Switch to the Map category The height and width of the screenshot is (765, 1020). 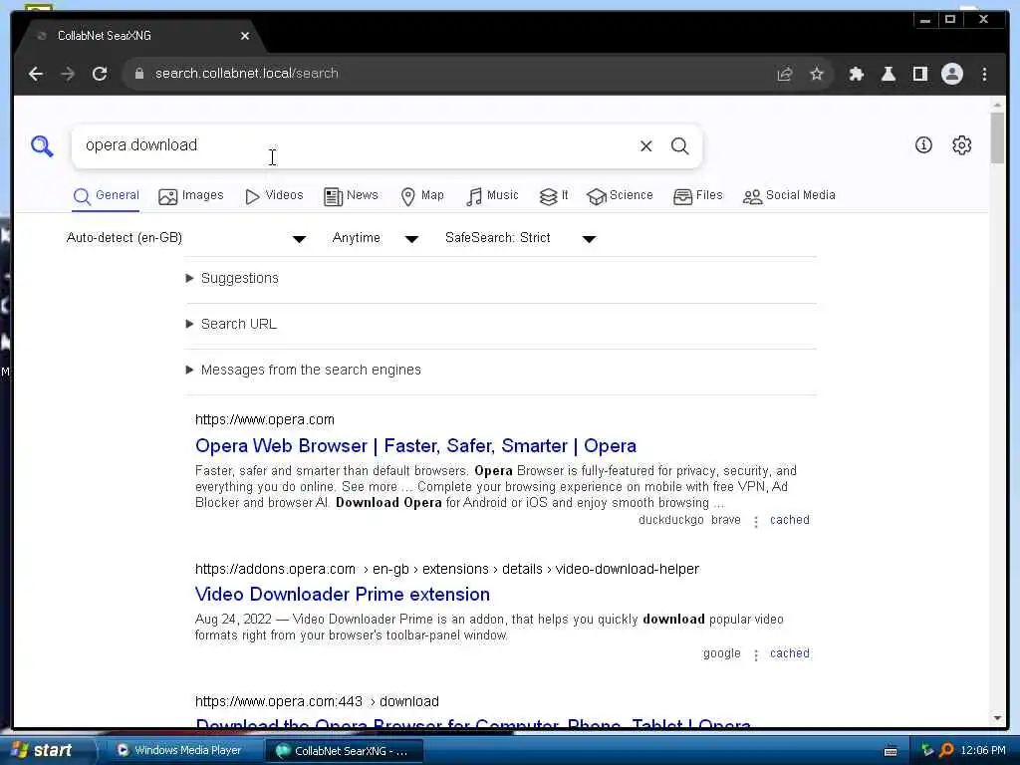pyautogui.click(x=422, y=196)
